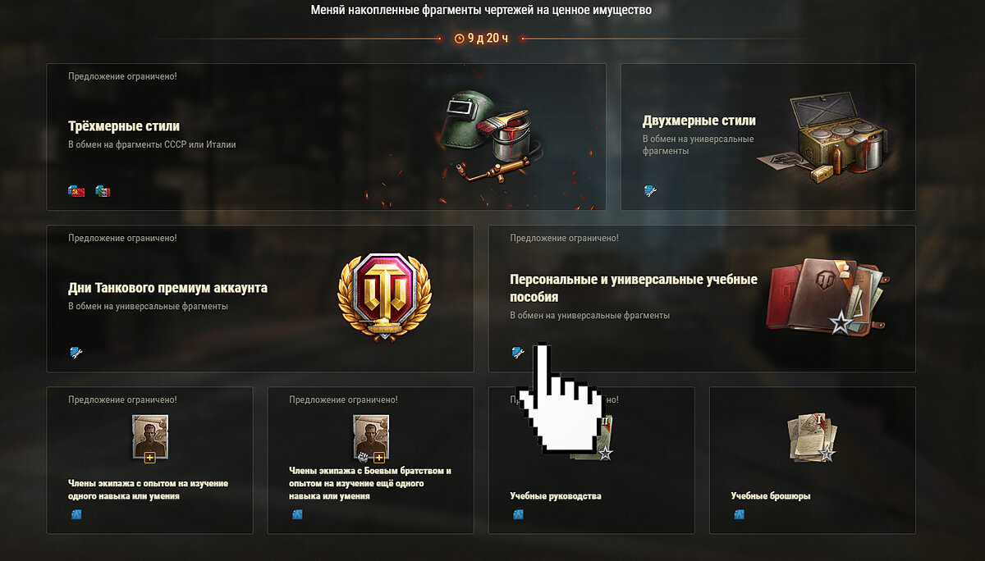Screen dimensions: 985x561
Task: Open Дни Танкового премиум аккаунта offer
Action: [x=260, y=299]
